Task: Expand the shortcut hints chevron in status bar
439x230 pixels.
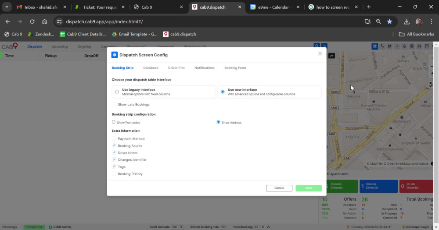Action: click(x=269, y=227)
